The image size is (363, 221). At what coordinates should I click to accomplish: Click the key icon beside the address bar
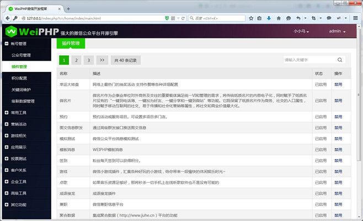coord(15,18)
